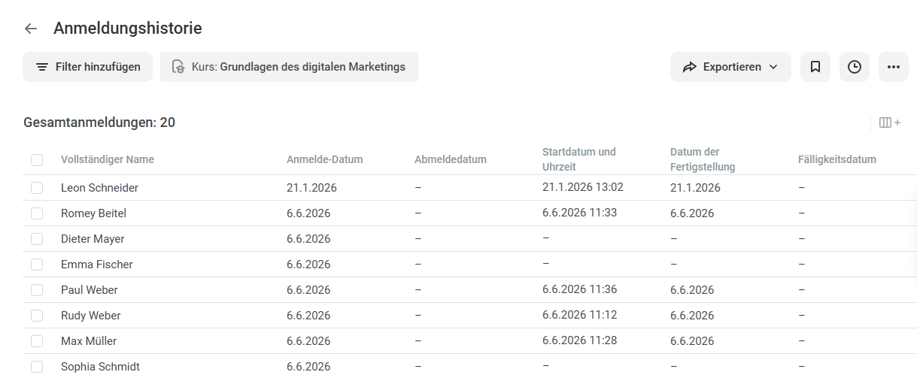
Task: Check the select-all checkbox in table header
Action: [x=37, y=159]
